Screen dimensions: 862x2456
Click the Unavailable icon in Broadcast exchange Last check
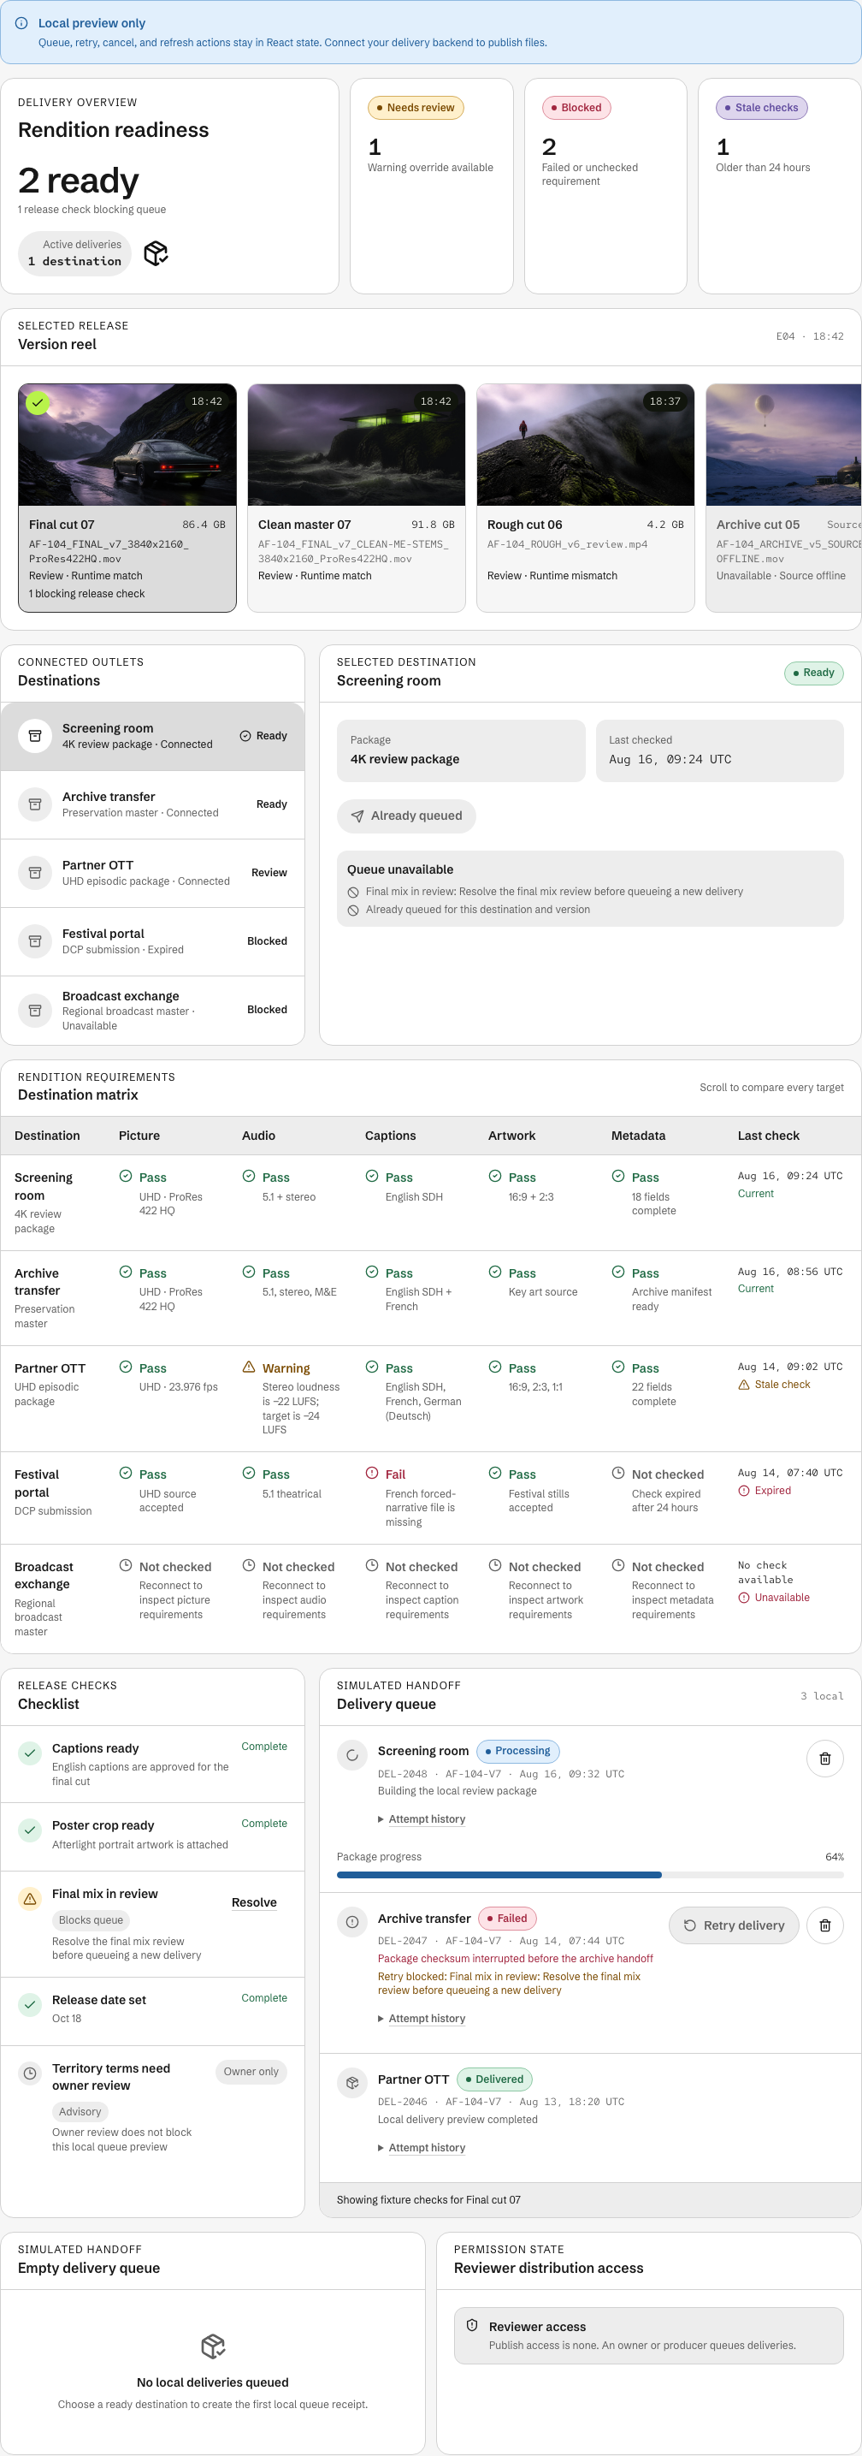[x=744, y=1597]
